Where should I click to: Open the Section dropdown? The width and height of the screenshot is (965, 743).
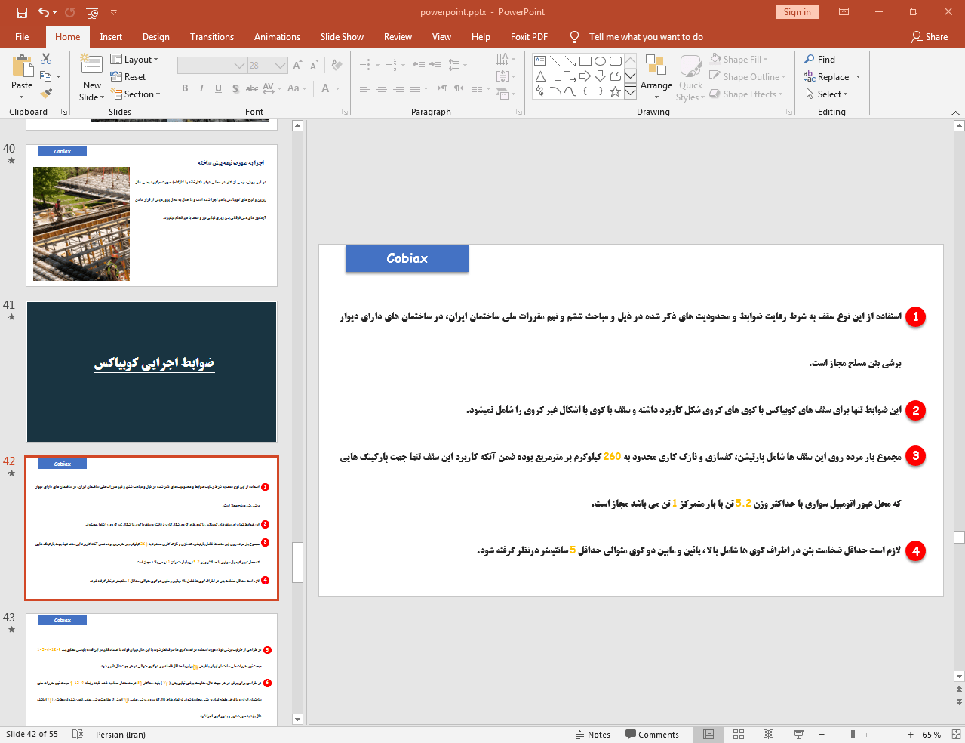click(136, 94)
